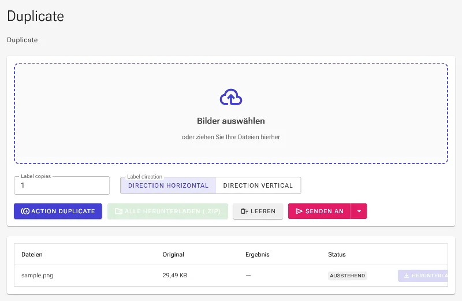Open the Senden An dropdown arrow
The image size is (462, 301).
click(359, 211)
